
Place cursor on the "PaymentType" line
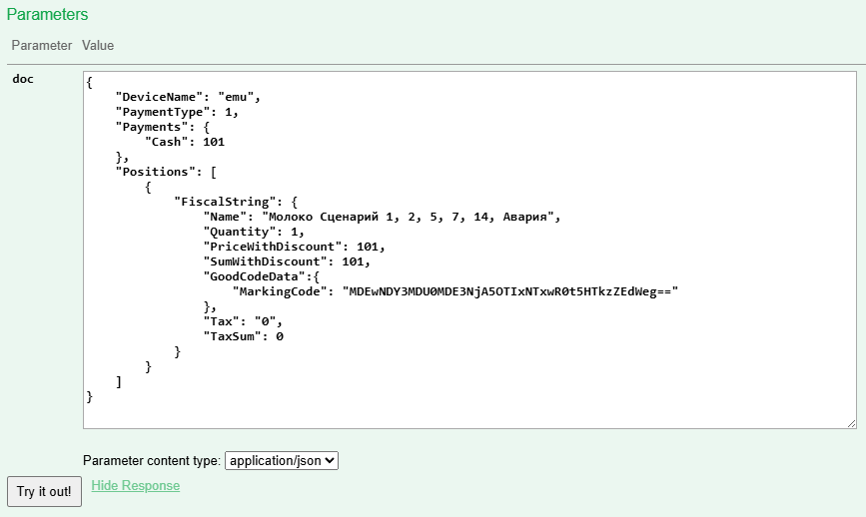(177, 112)
